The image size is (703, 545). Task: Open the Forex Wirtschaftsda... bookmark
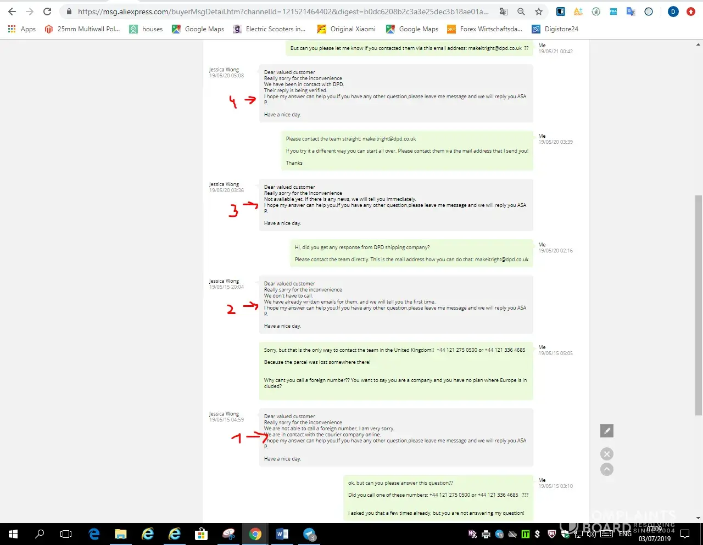click(x=484, y=29)
